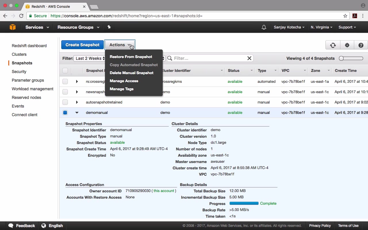
Task: Refresh the snapshots list
Action: [333, 45]
